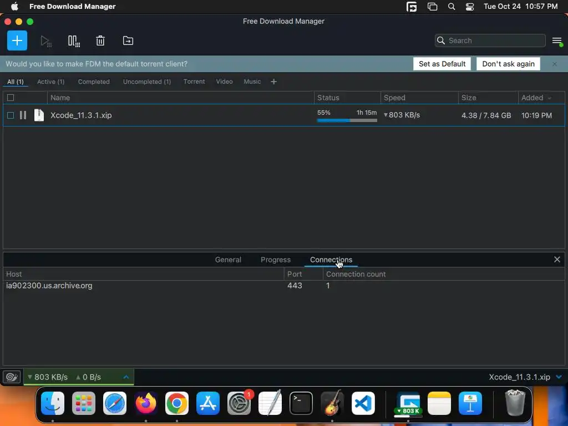The image size is (568, 426).
Task: Open Notes from the dock
Action: tap(439, 403)
